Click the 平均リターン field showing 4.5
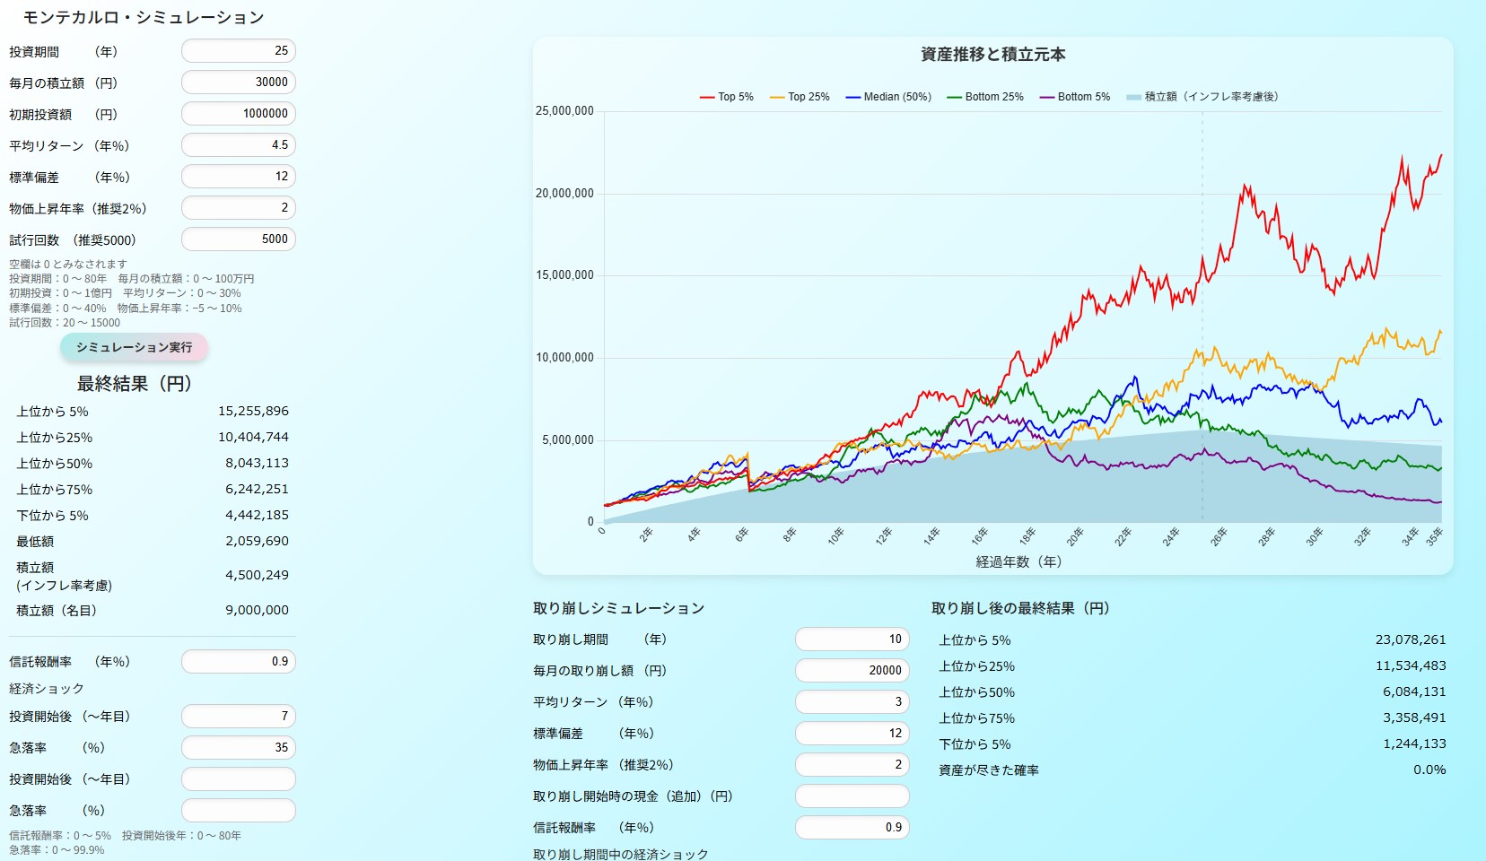This screenshot has height=861, width=1486. pos(239,145)
